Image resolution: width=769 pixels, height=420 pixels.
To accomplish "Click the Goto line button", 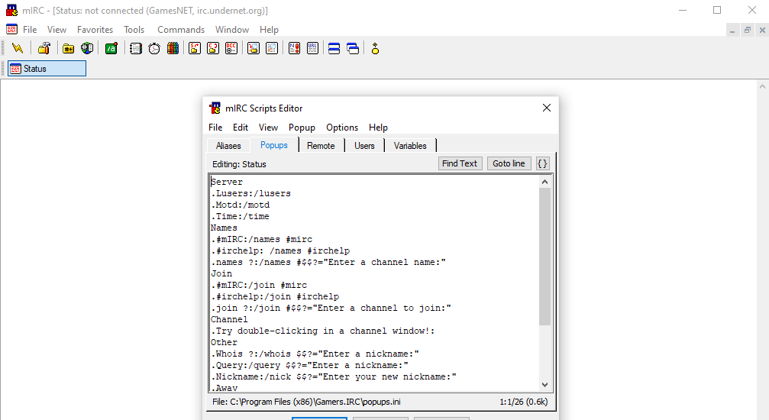I will click(x=509, y=163).
